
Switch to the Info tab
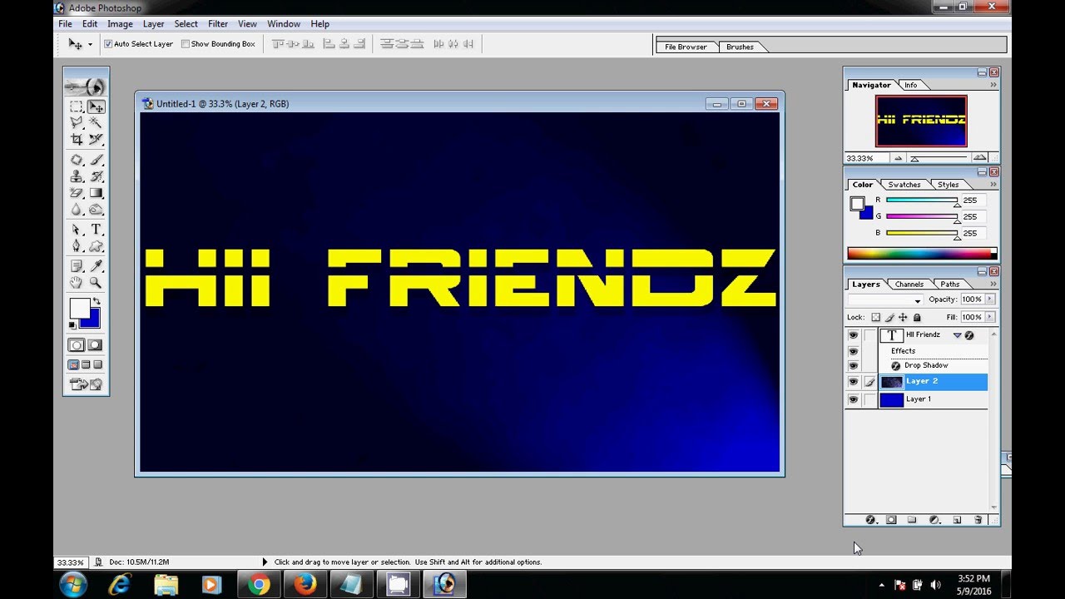pos(911,85)
